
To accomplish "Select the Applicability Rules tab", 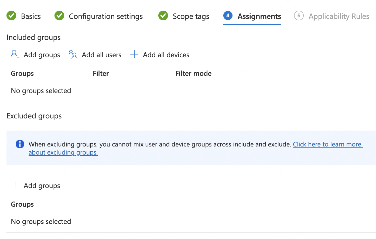I will click(339, 16).
